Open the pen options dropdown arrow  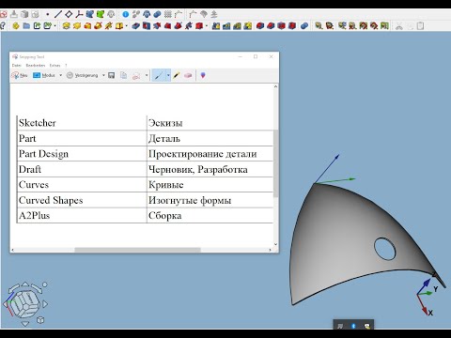(168, 75)
